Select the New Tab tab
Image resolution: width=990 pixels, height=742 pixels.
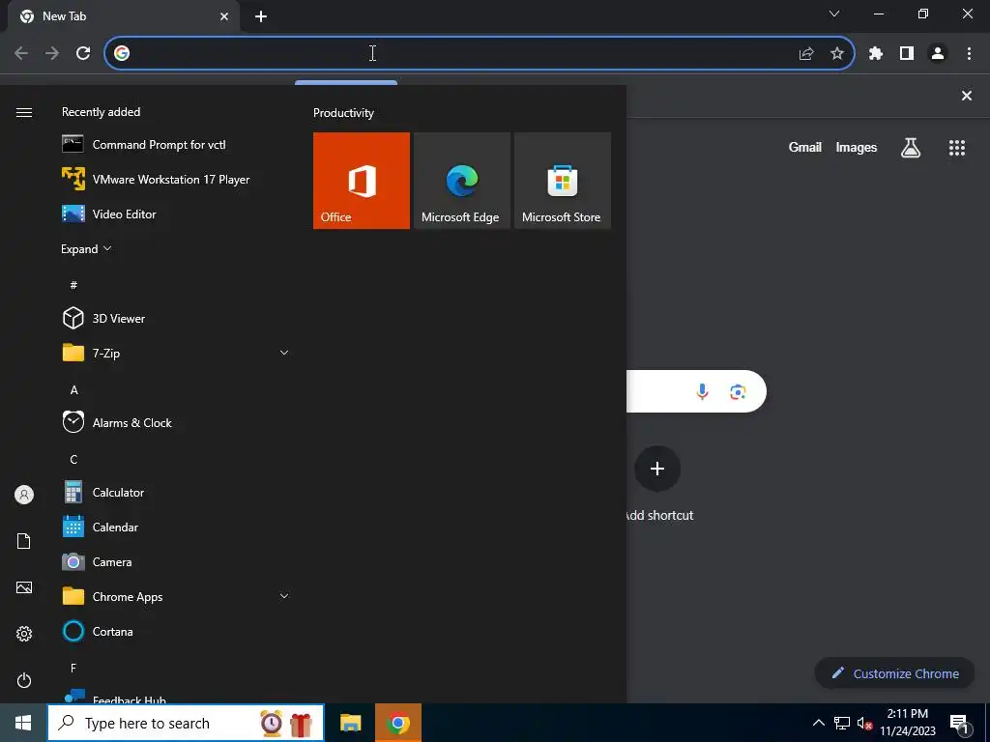(124, 16)
